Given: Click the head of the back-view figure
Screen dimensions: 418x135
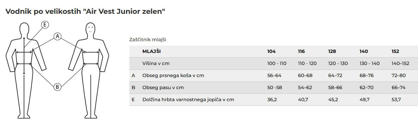Looking at the screenshot, I should [24, 29].
